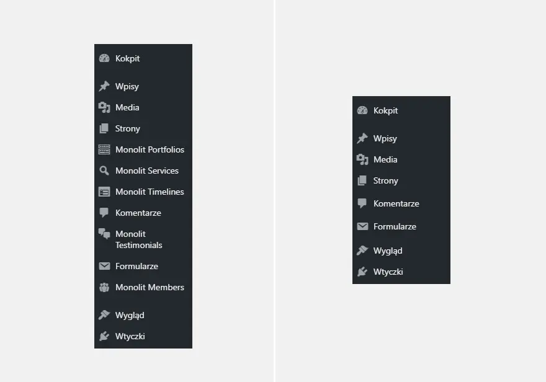
Task: Open Kokpit in the right menu
Action: [x=401, y=110]
